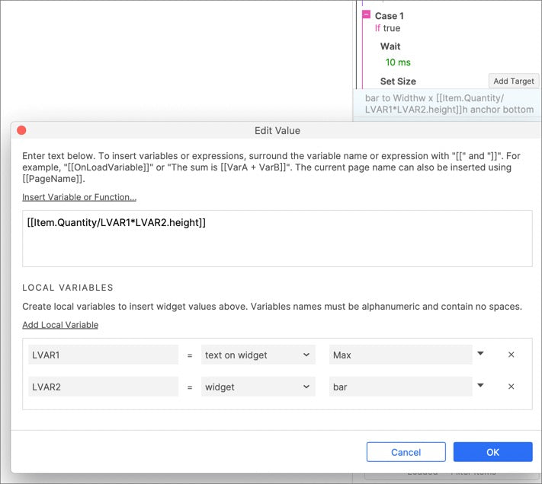Viewport: 542px width, 484px height.
Task: Cancel the Edit Value dialog
Action: 406,452
